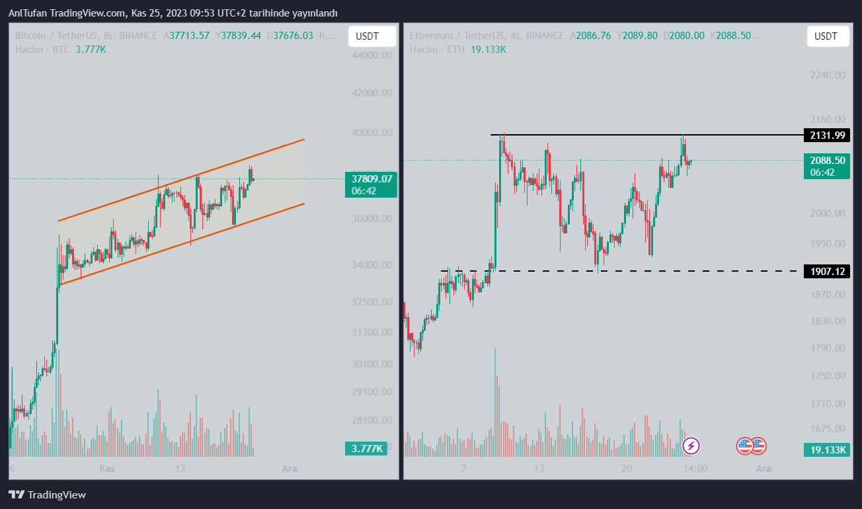862x509 pixels.
Task: Click the first US flag economic event icon
Action: point(745,446)
